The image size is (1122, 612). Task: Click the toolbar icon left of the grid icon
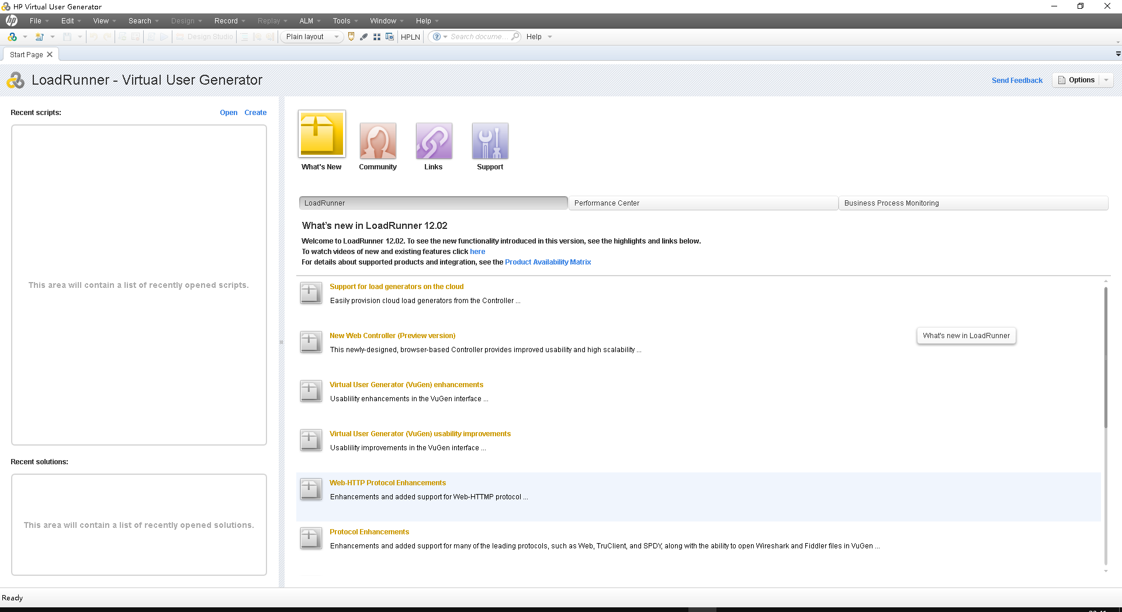(363, 37)
